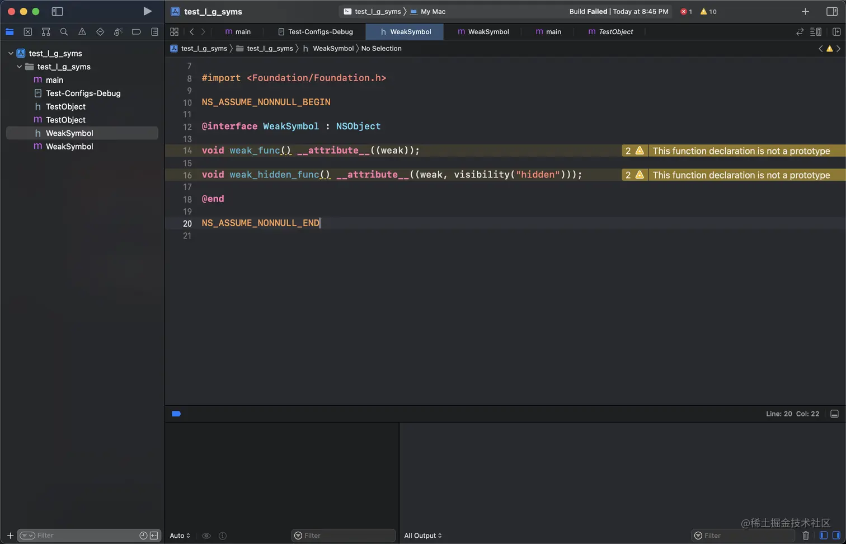Viewport: 846px width, 544px height.
Task: Select the Source Control navigator icon
Action: [28, 32]
